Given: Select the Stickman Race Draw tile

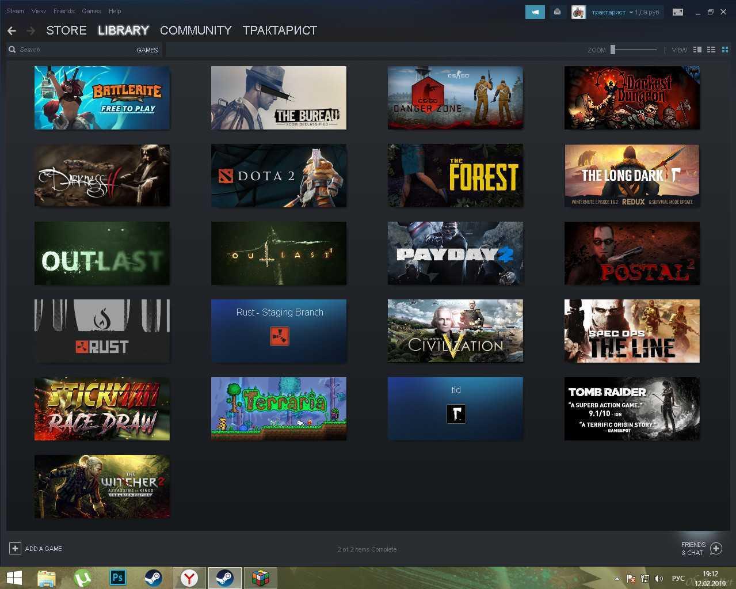Looking at the screenshot, I should point(102,409).
